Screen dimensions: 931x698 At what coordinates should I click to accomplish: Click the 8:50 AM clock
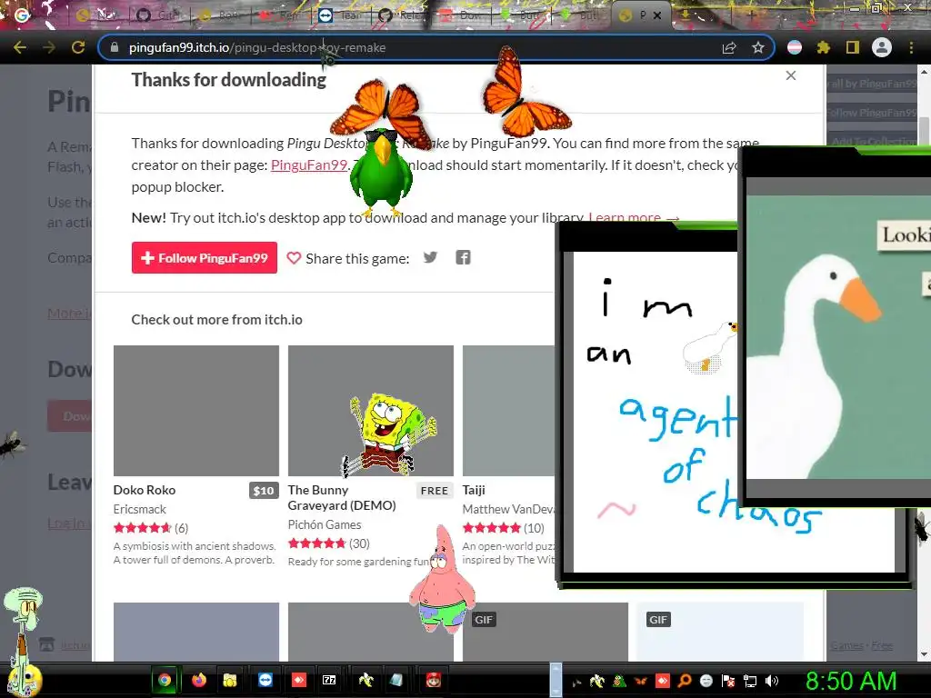pos(851,681)
